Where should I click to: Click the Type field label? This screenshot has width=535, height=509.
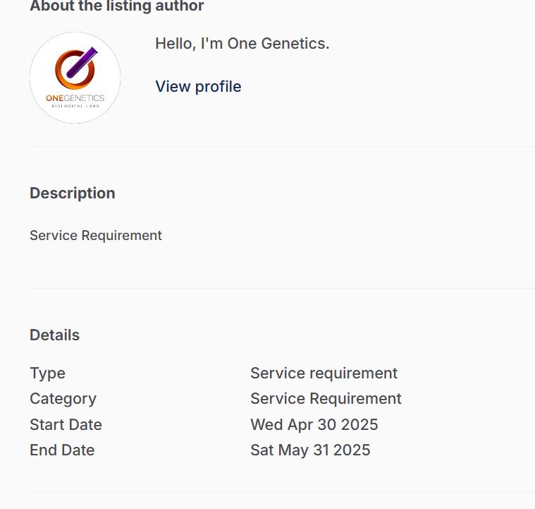pyautogui.click(x=47, y=373)
